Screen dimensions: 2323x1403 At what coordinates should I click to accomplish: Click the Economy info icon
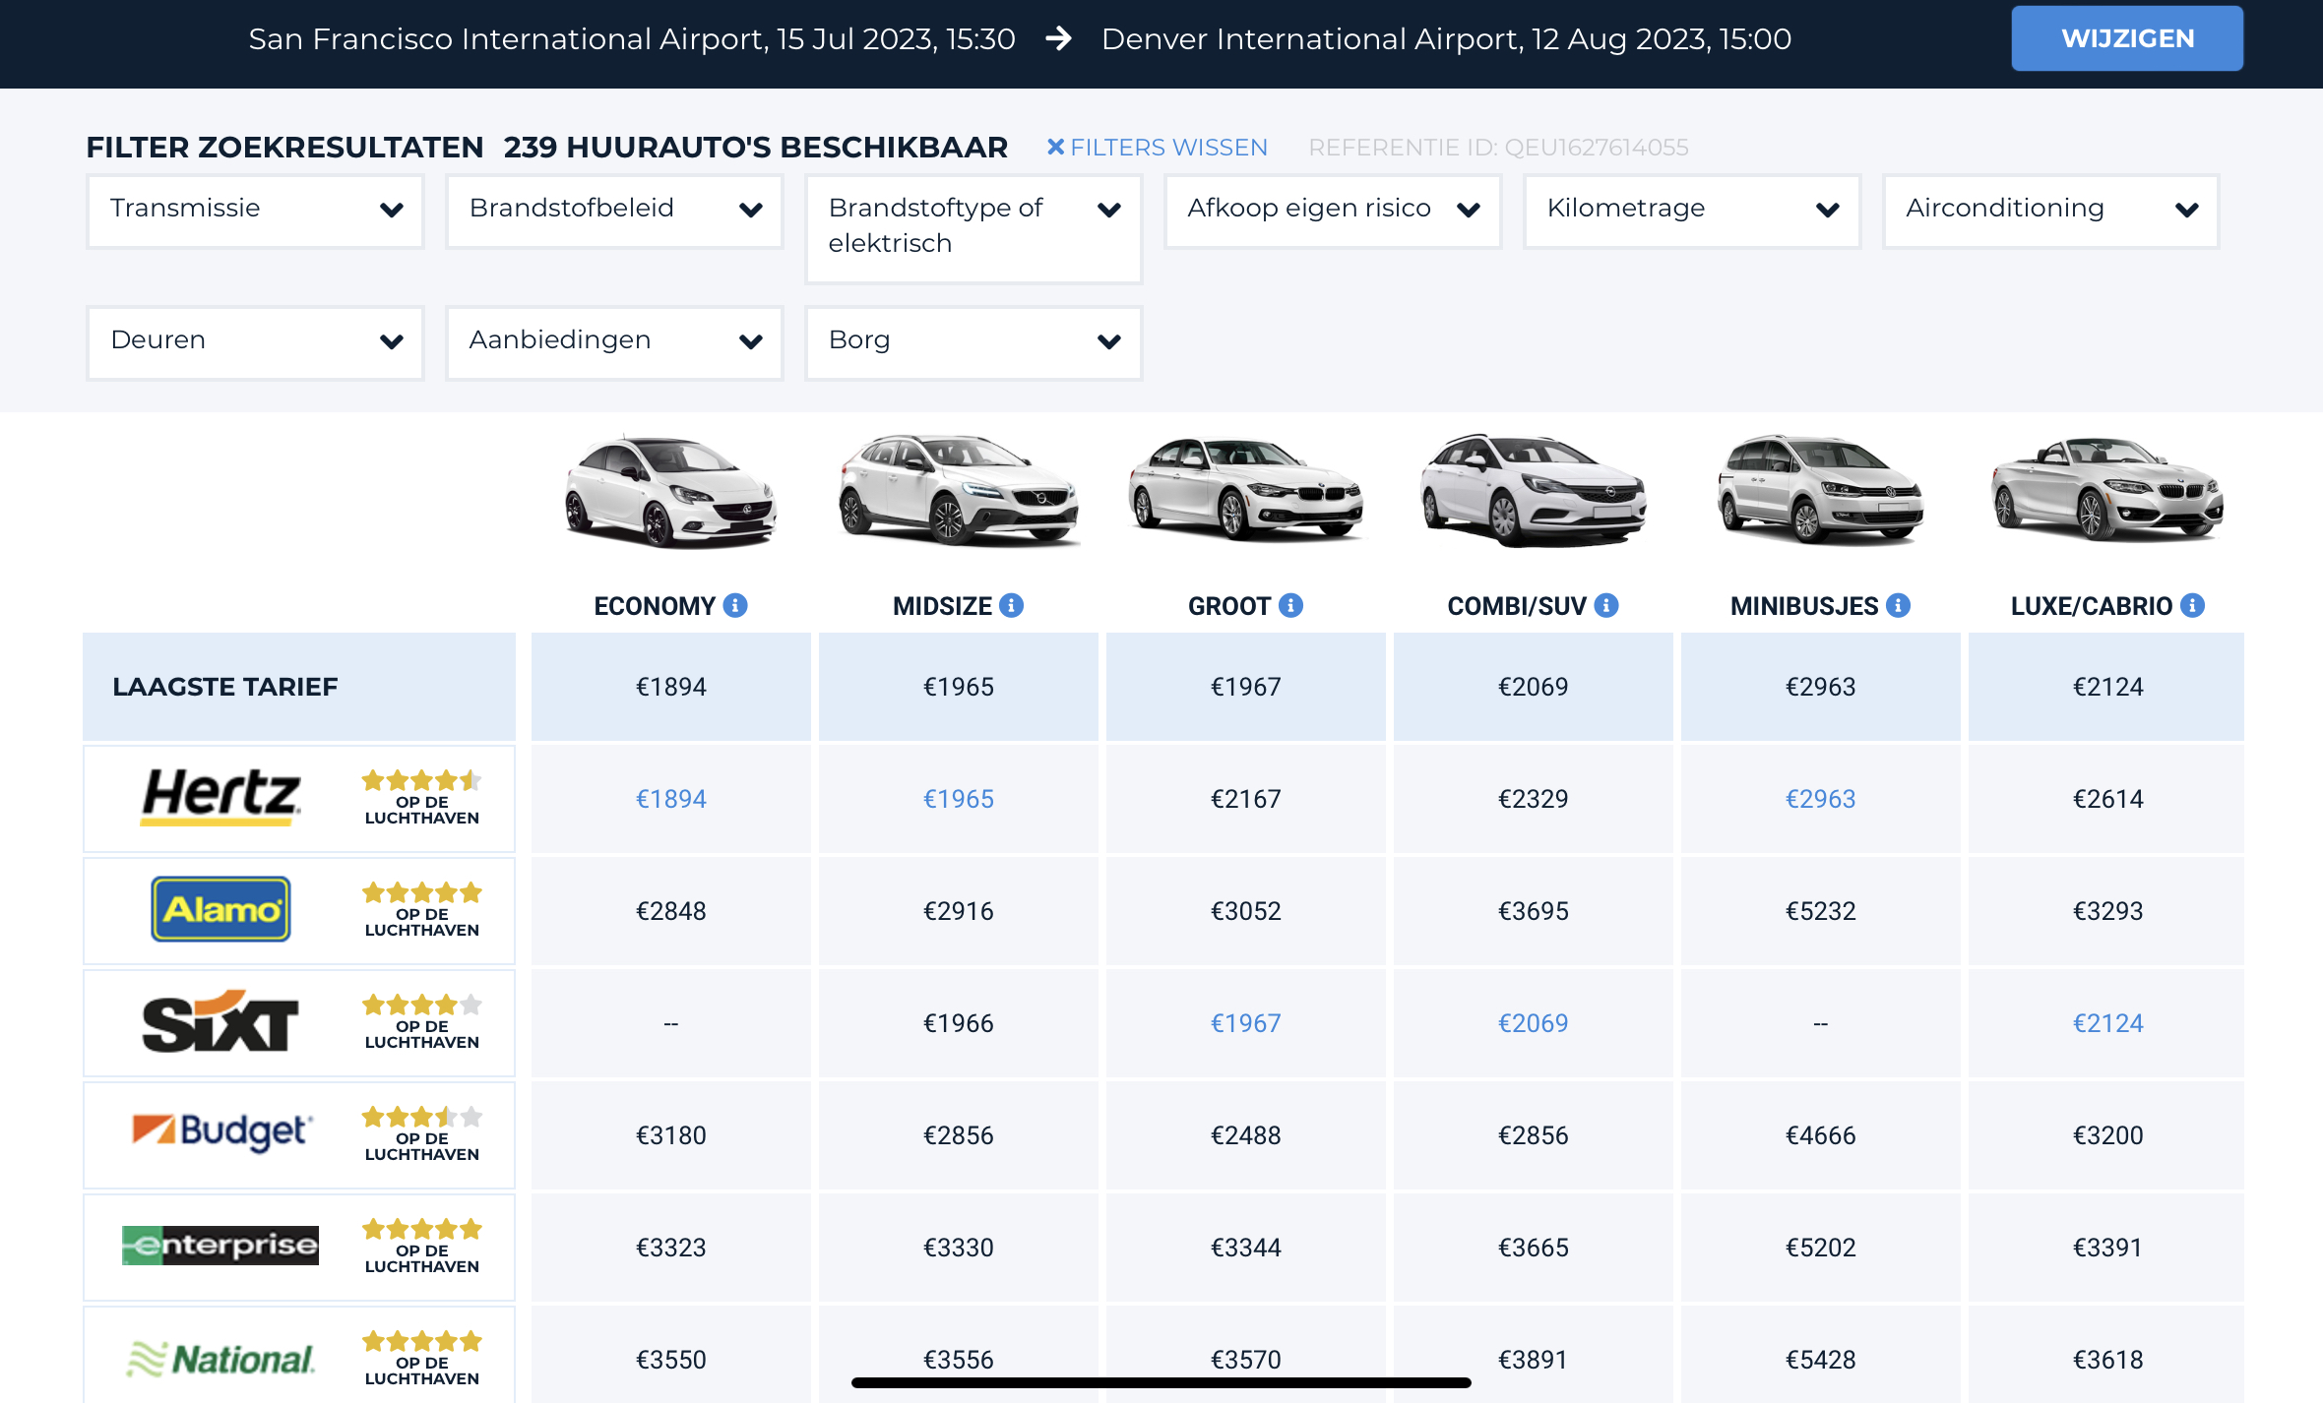click(735, 605)
